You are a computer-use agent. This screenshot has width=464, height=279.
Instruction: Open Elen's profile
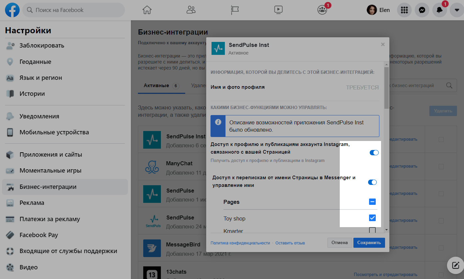[x=378, y=10]
